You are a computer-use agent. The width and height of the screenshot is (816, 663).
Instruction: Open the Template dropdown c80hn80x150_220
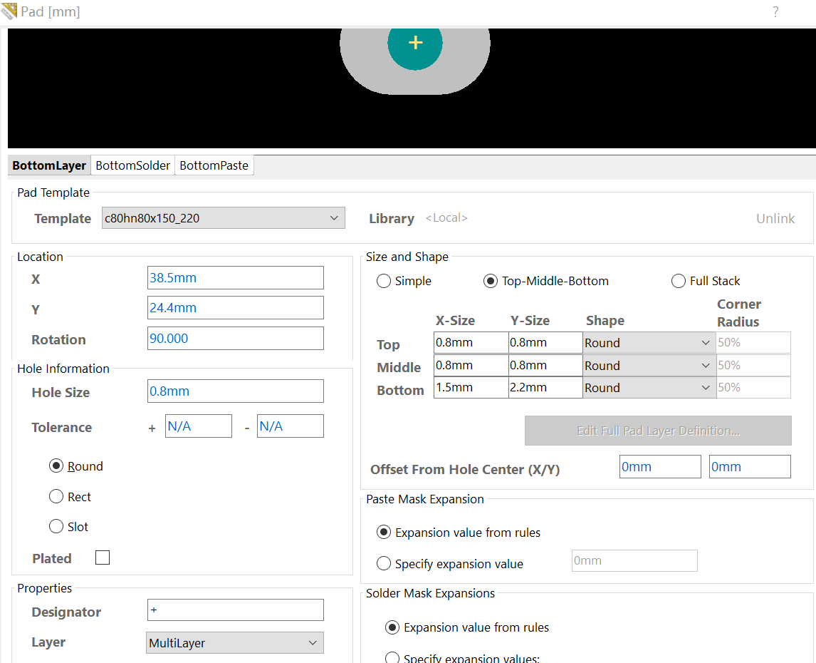(x=224, y=218)
